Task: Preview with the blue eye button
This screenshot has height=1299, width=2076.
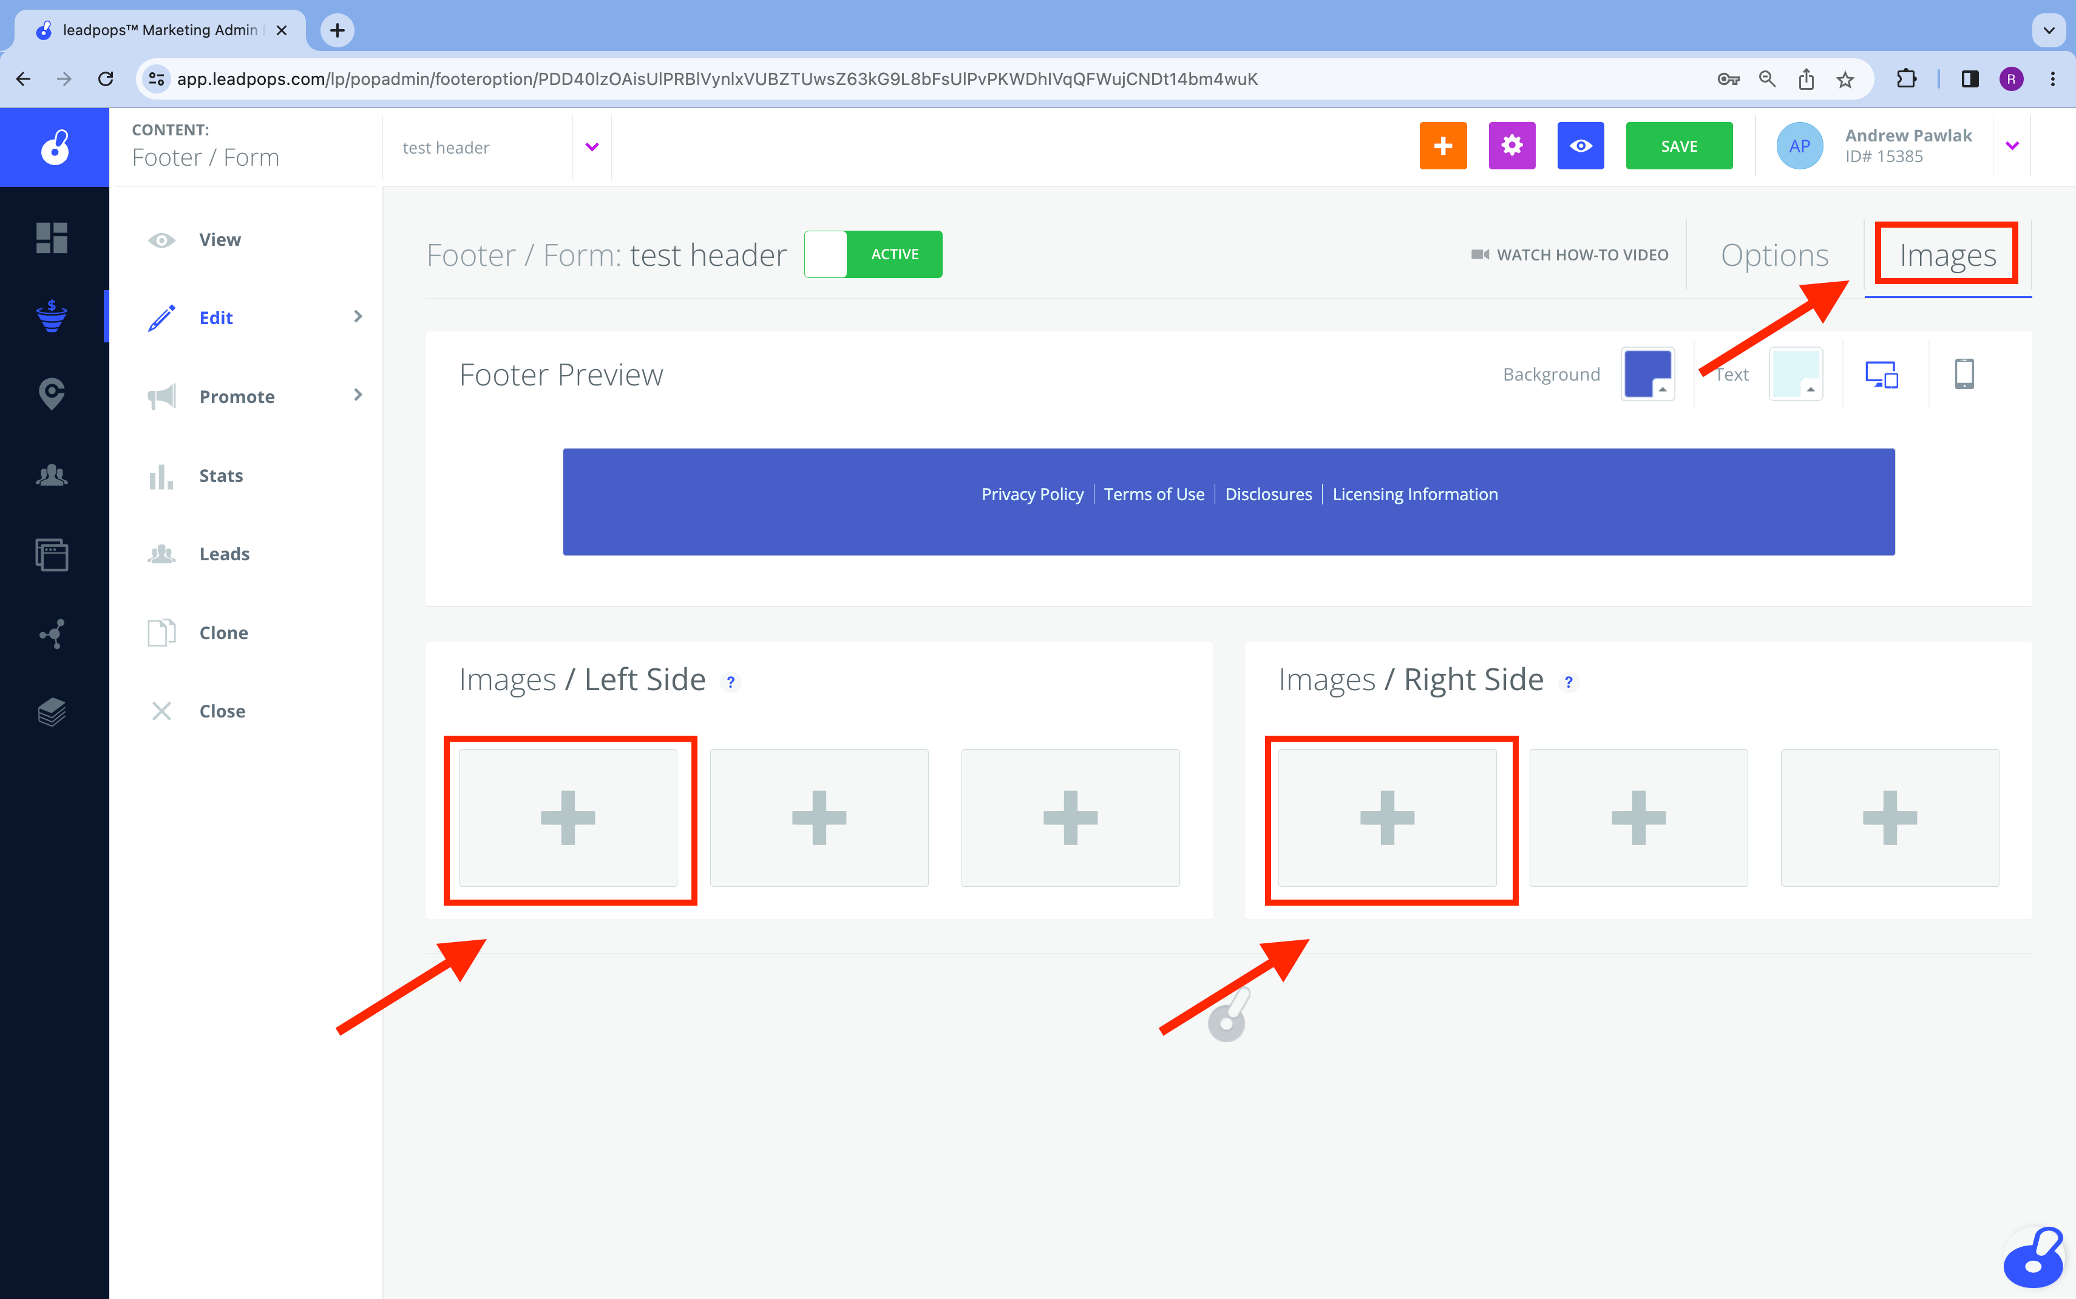Action: 1581,146
